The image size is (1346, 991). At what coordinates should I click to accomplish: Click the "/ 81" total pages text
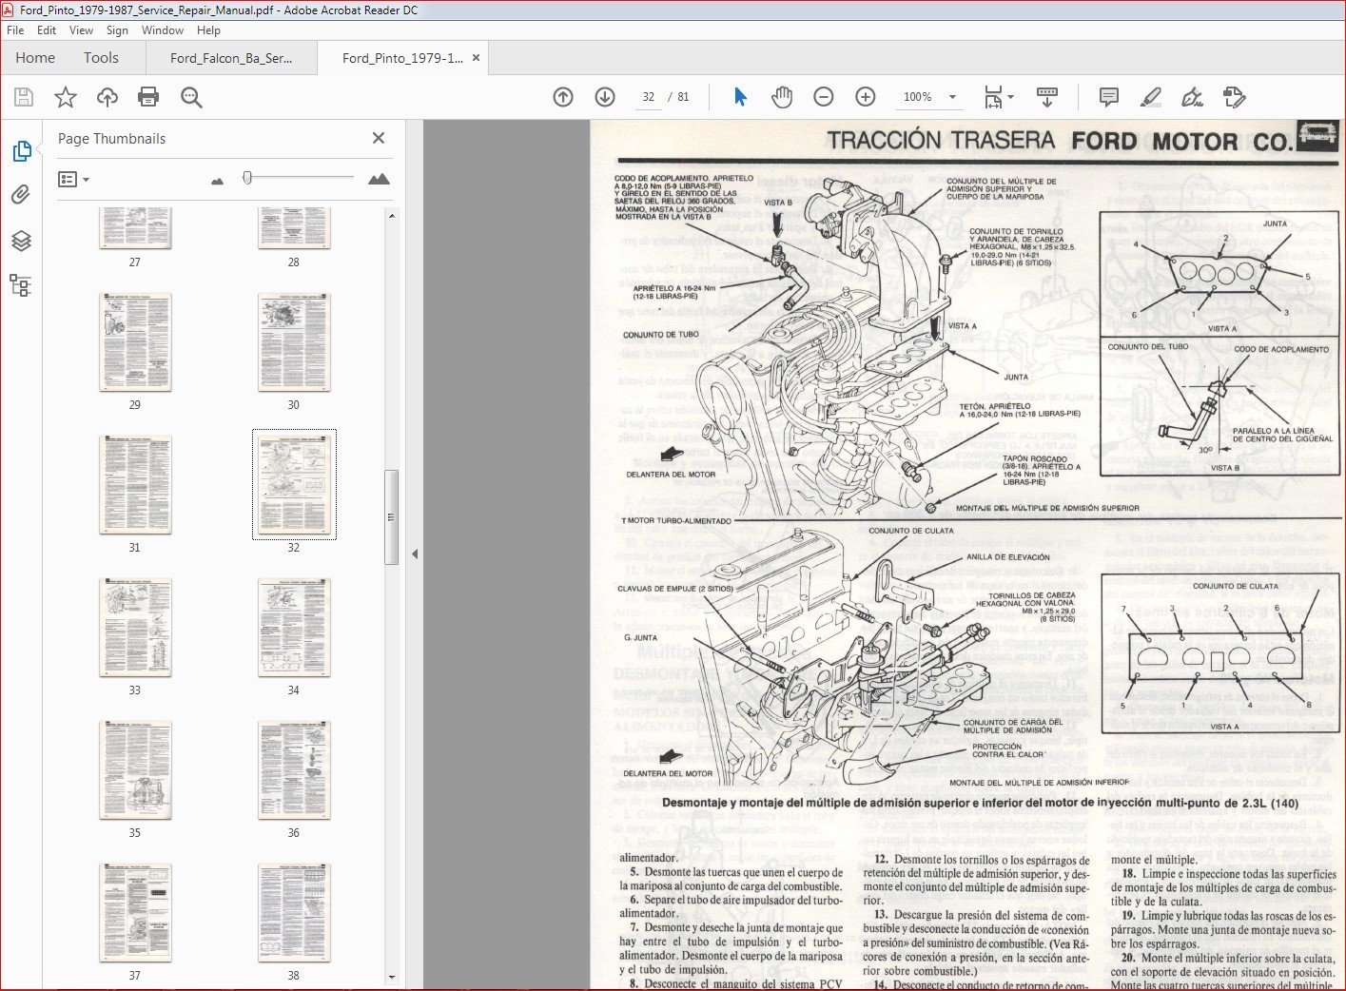pyautogui.click(x=679, y=97)
